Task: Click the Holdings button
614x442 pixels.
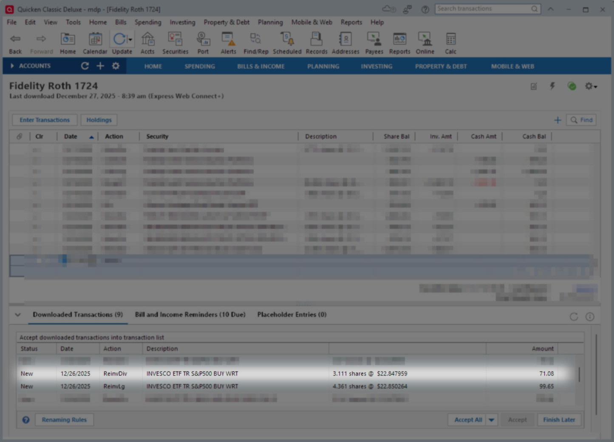Action: (99, 120)
